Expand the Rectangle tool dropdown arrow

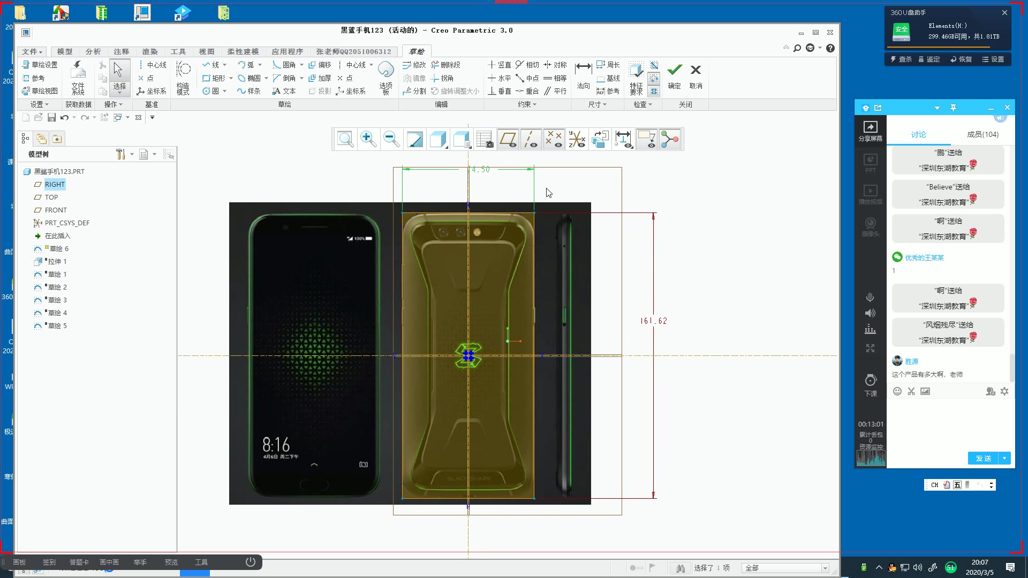(x=231, y=78)
